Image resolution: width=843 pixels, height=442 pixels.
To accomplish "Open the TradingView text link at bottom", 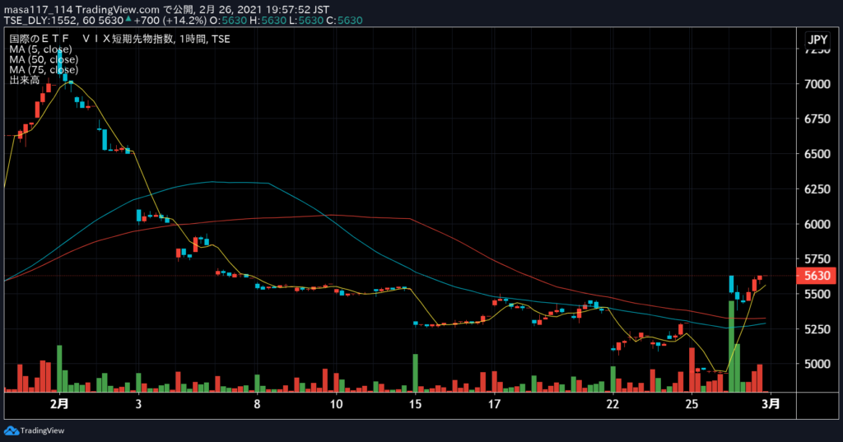I will [x=42, y=430].
